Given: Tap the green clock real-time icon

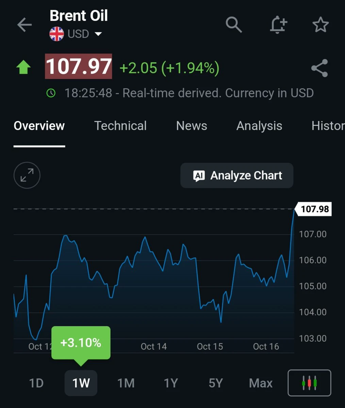Looking at the screenshot, I should [51, 93].
